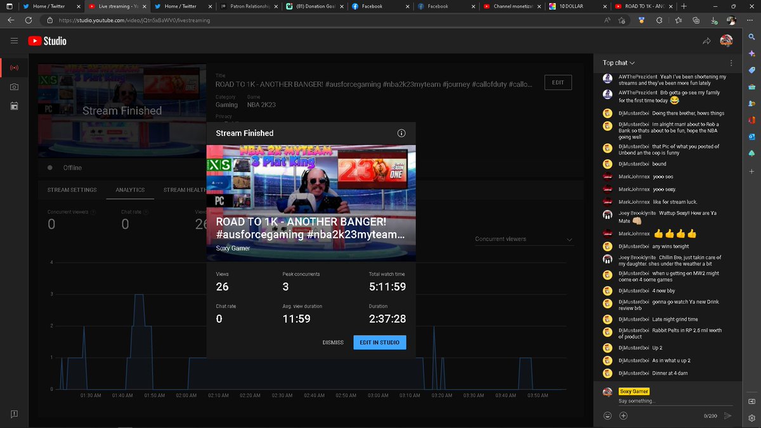761x428 pixels.
Task: Click the info icon in Stream Finished dialog
Action: click(401, 133)
